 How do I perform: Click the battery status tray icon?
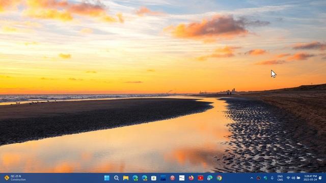[x=298, y=178]
